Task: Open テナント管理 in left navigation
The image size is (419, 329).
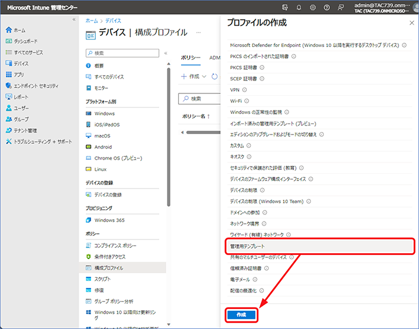Action: coord(21,130)
